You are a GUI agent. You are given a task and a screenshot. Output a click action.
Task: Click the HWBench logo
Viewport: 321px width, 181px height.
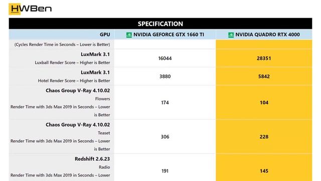(x=30, y=9)
